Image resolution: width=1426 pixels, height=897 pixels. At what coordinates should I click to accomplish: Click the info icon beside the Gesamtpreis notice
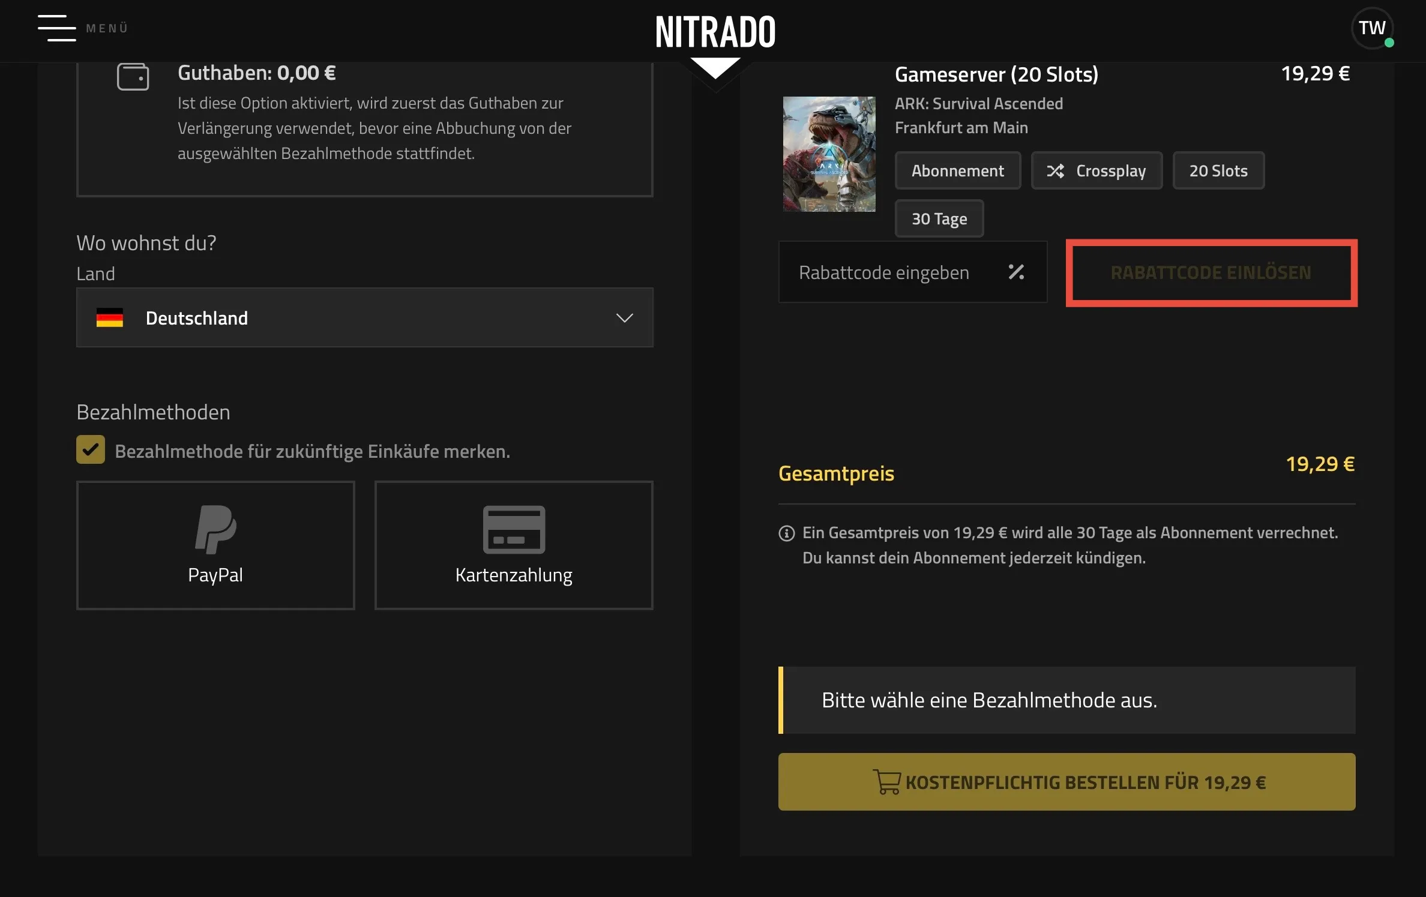786,533
